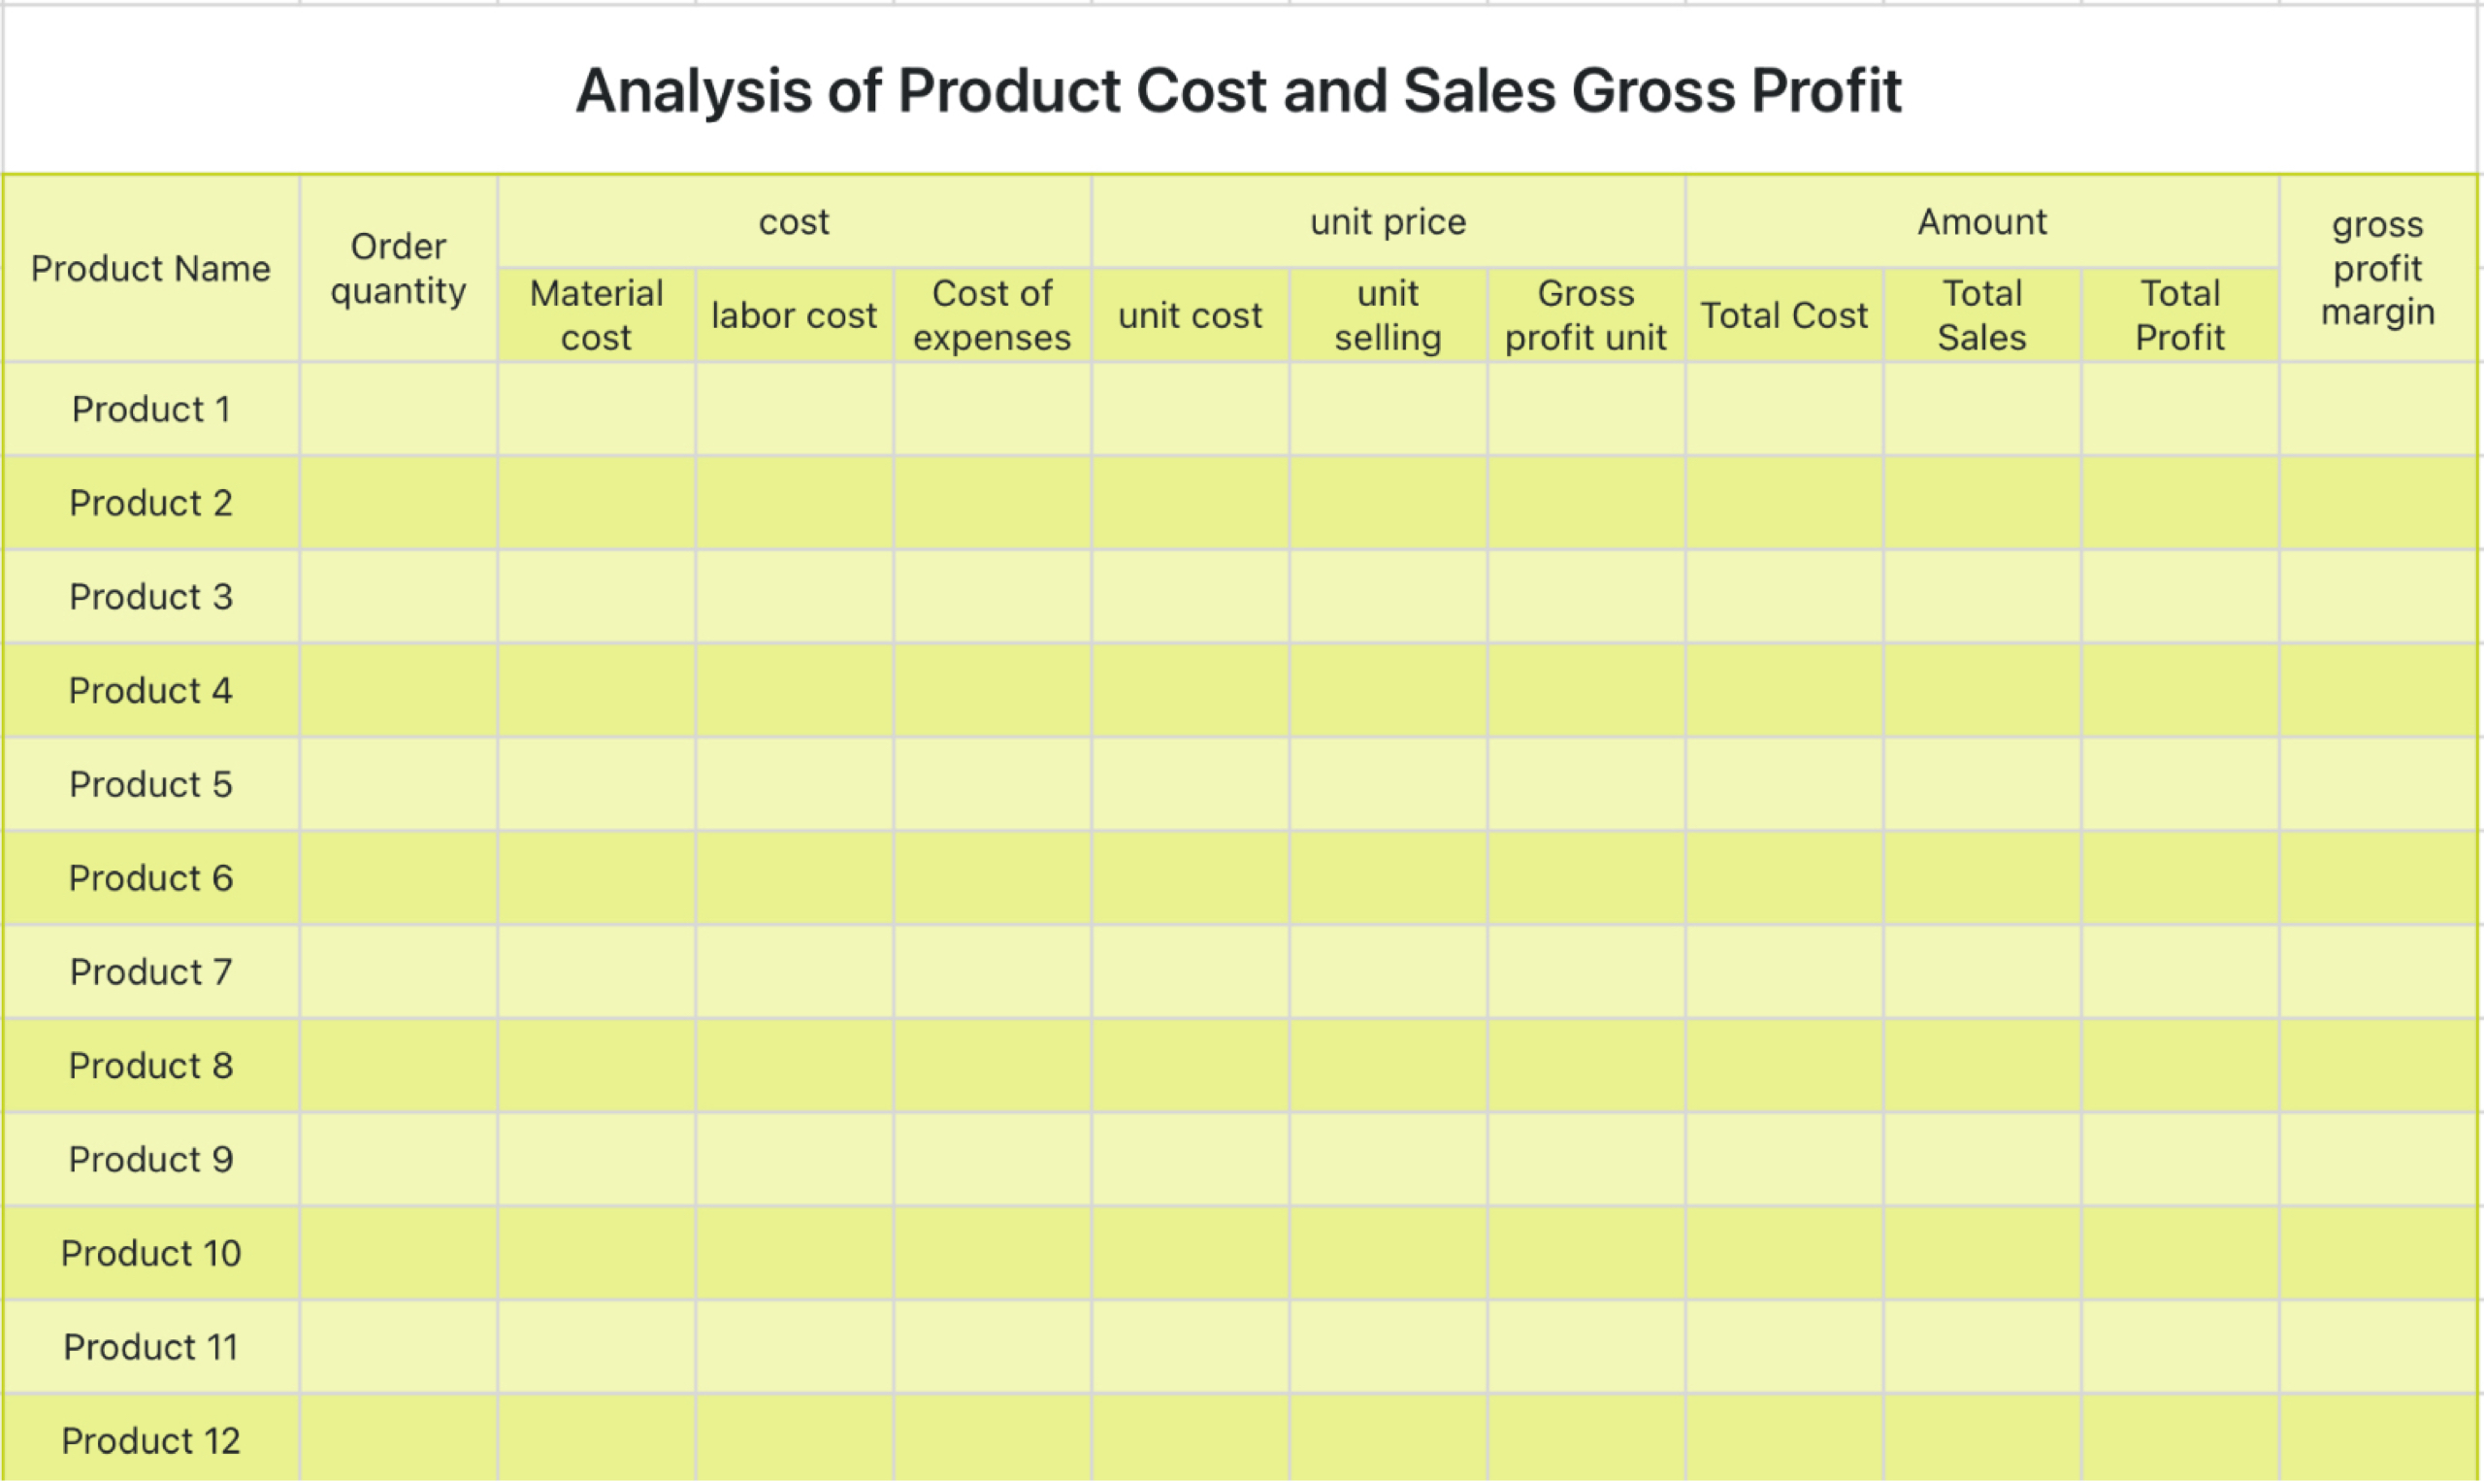Select the 'Order quantity' header cell
The width and height of the screenshot is (2484, 1481).
398,269
